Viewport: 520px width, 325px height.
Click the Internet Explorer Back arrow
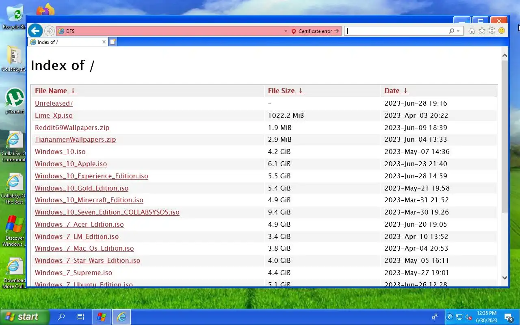click(35, 30)
